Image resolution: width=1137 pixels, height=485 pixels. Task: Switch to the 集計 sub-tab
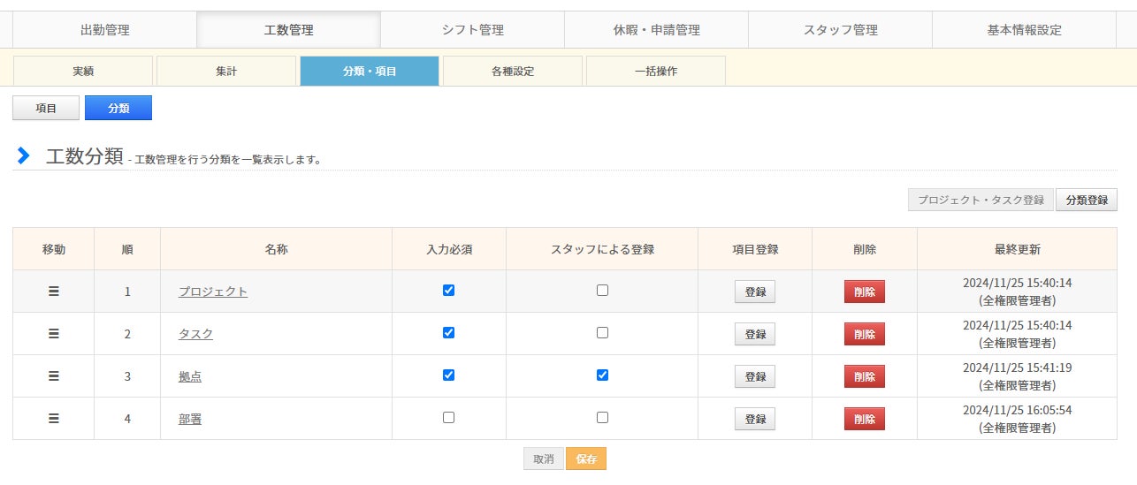pyautogui.click(x=226, y=72)
